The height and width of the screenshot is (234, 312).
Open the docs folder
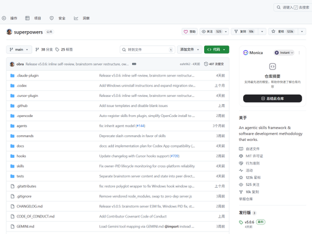pyautogui.click(x=20, y=146)
